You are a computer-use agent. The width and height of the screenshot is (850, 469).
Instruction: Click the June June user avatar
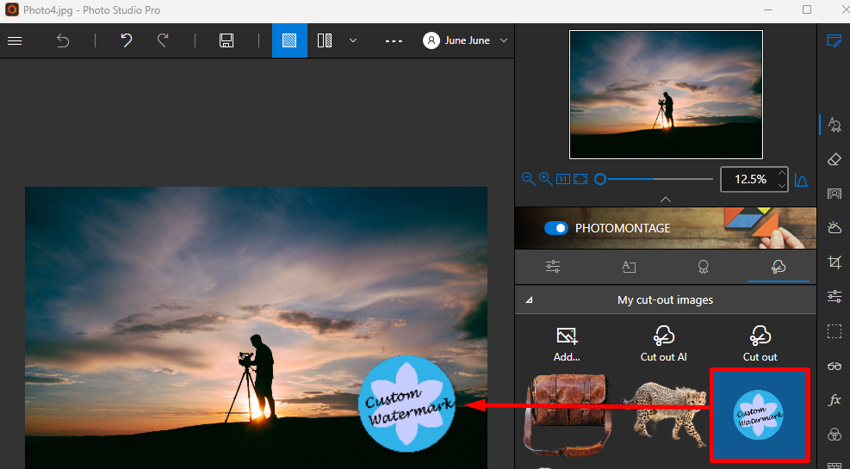(431, 40)
